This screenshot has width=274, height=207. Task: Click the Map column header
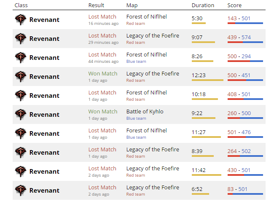coord(132,5)
